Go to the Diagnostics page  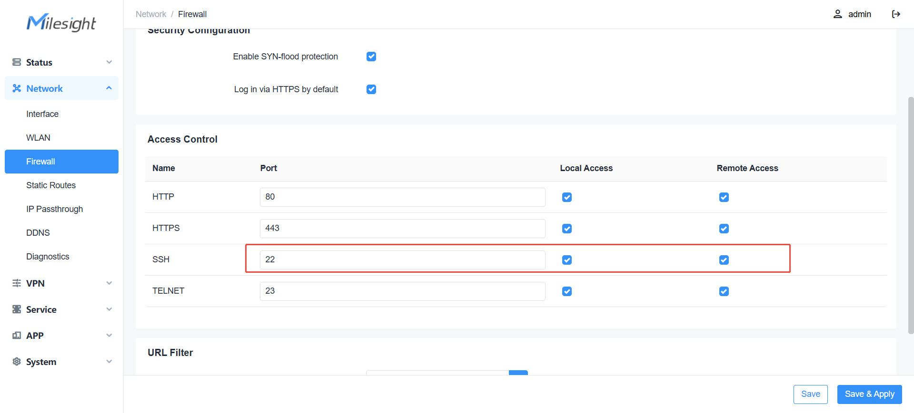pos(48,257)
